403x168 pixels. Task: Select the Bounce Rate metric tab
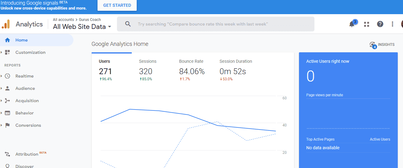(x=192, y=70)
